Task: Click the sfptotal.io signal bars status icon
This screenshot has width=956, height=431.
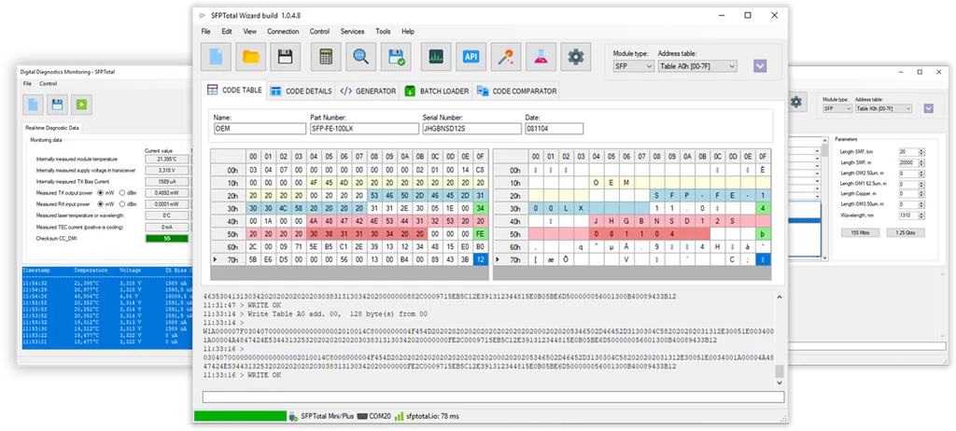Action: click(x=400, y=416)
